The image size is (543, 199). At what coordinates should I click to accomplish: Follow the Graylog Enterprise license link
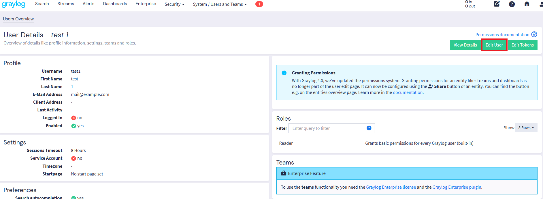tap(391, 187)
